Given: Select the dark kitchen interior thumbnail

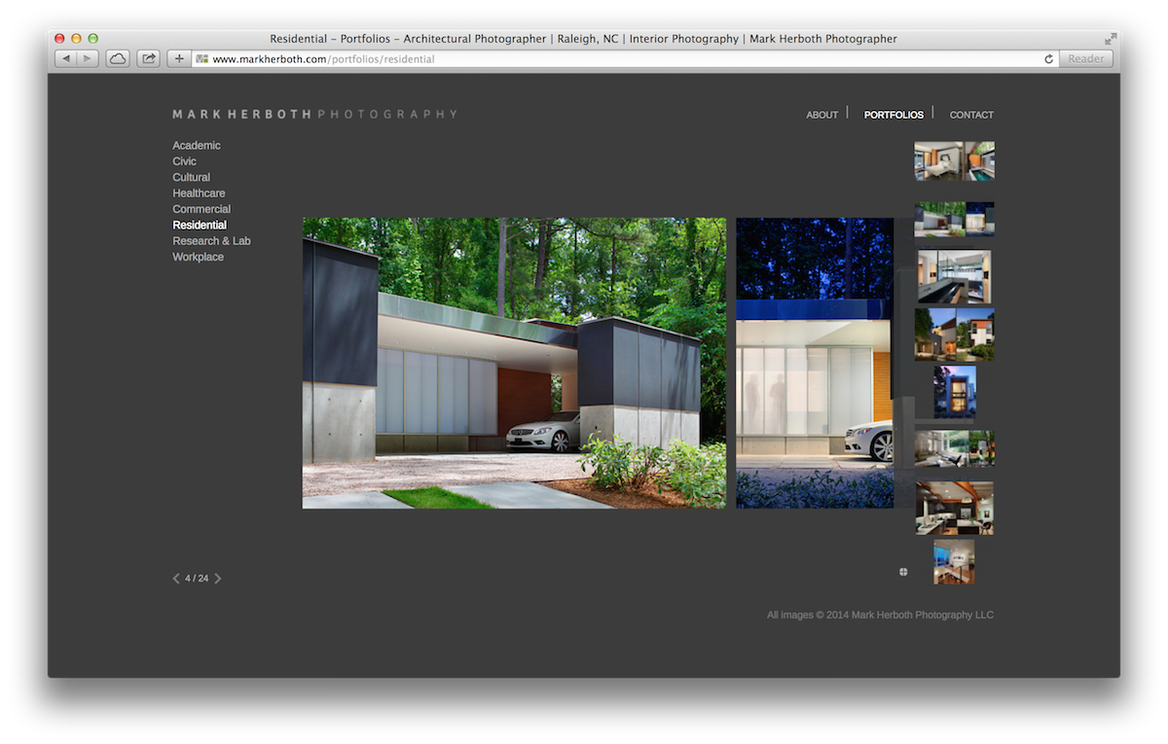Looking at the screenshot, I should 955,508.
